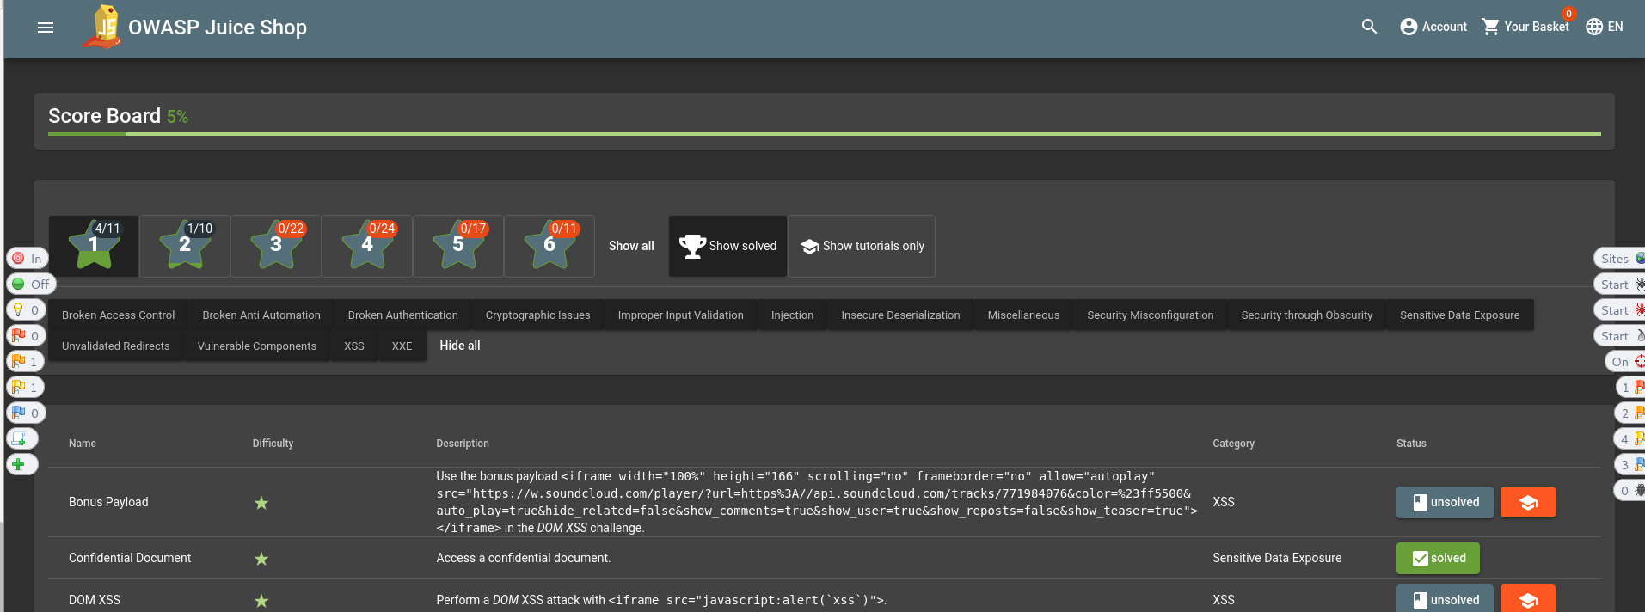The height and width of the screenshot is (612, 1645).
Task: Open the HUD lightbulb show/enable tool
Action: [x=25, y=309]
